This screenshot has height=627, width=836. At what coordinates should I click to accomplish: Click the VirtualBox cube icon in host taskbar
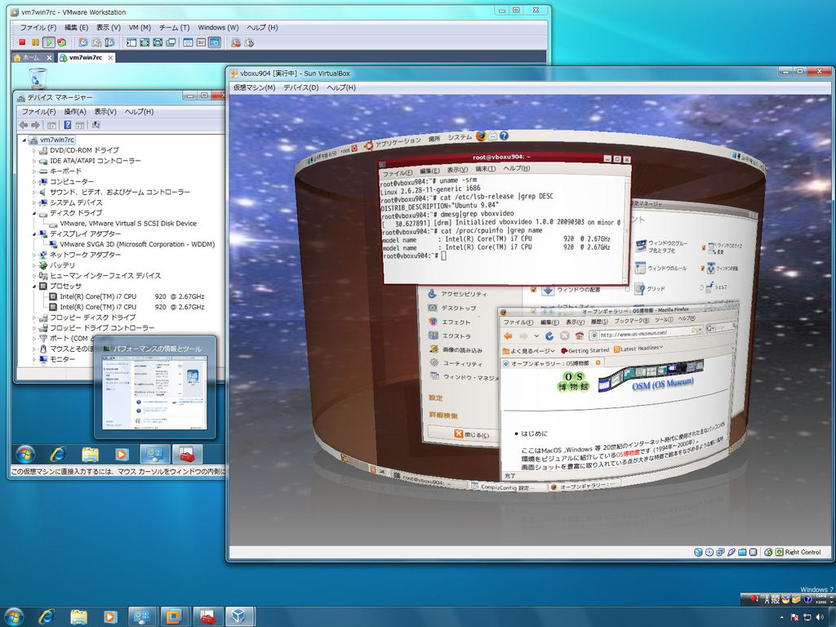click(239, 617)
